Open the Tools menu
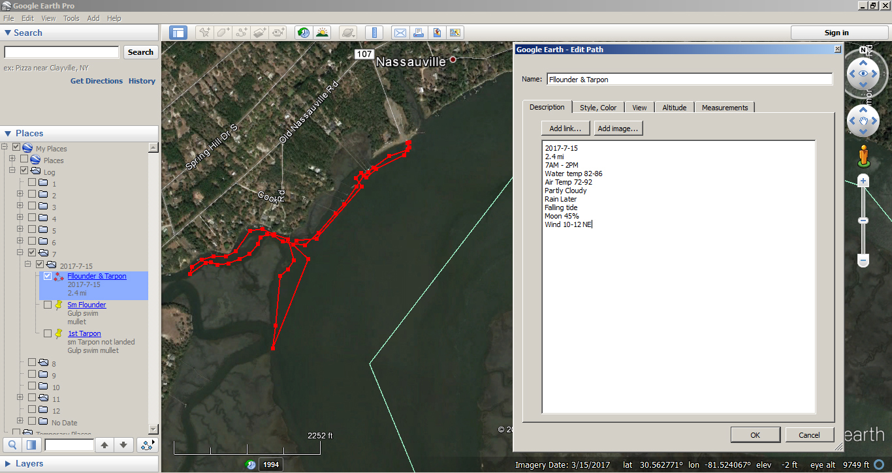The height and width of the screenshot is (473, 892). (x=71, y=18)
